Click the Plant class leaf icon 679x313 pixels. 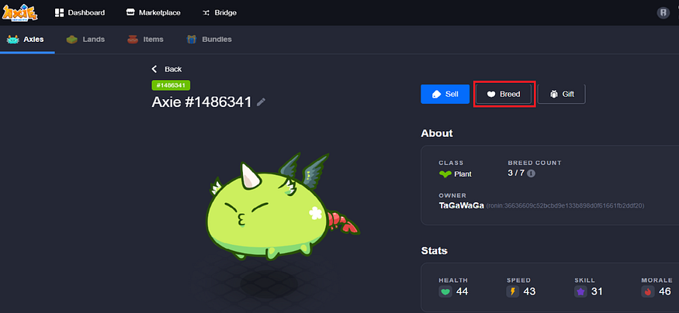pos(445,174)
